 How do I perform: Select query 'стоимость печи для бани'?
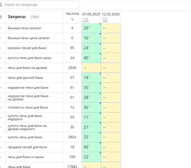[28, 107]
